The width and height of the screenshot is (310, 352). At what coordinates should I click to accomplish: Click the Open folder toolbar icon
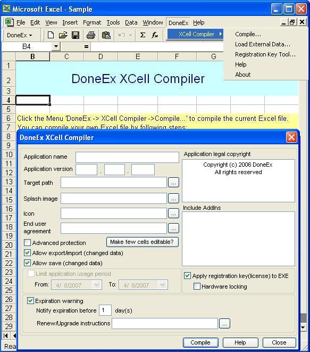click(x=63, y=35)
